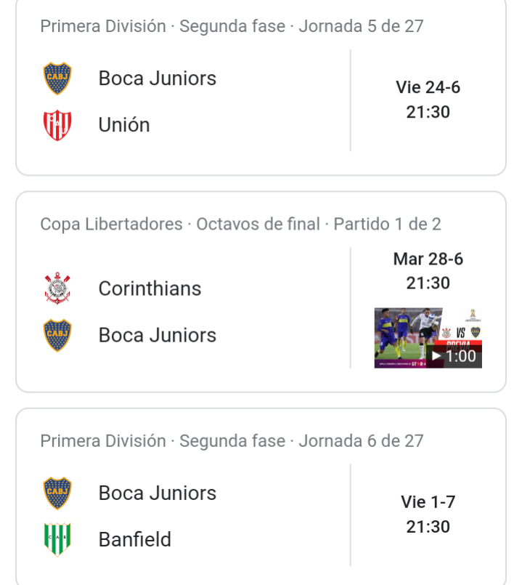
Task: Click the Banfield green-striped crest
Action: tap(57, 539)
